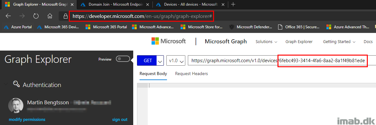
Task: Open Azure Portal bookmark
Action: tap(18, 27)
